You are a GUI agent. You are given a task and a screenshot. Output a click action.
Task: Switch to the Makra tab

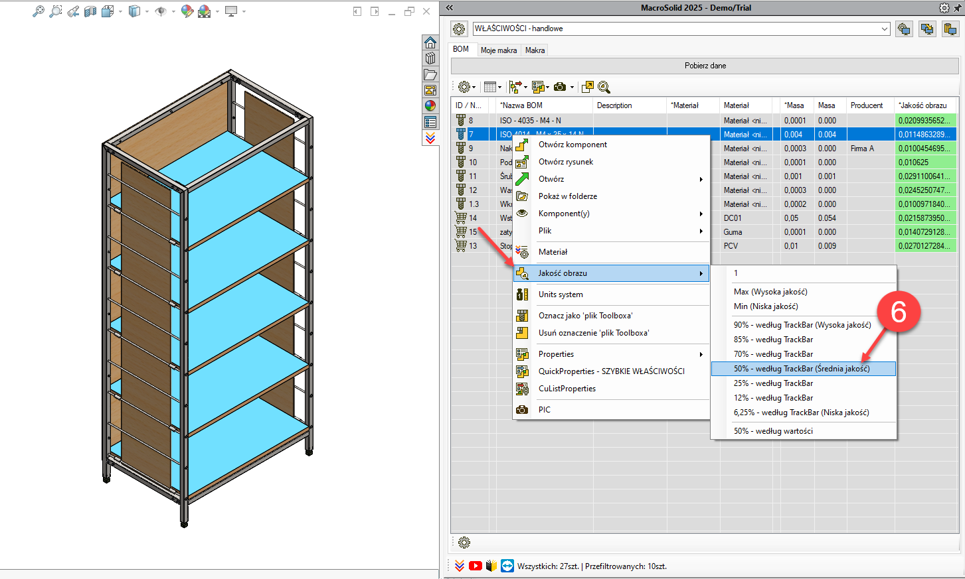[x=535, y=50]
